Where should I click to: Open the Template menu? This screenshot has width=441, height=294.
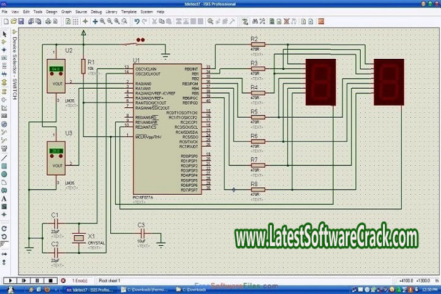point(129,12)
